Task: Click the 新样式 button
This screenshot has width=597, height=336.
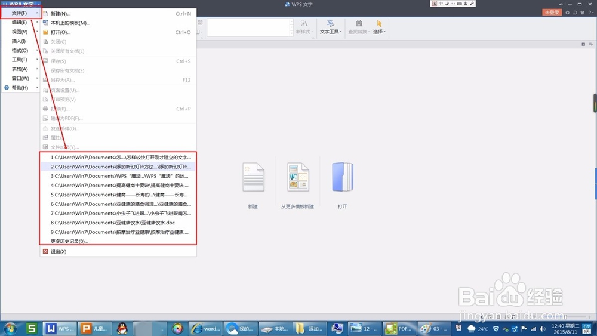Action: (304, 27)
